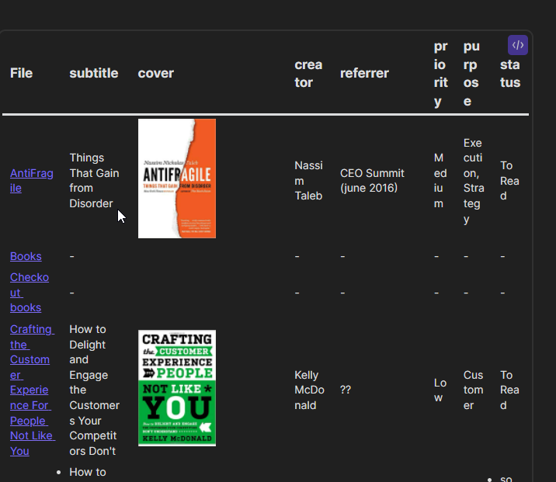Select 'How to Delight and Engage' subtitle cell

pos(94,390)
